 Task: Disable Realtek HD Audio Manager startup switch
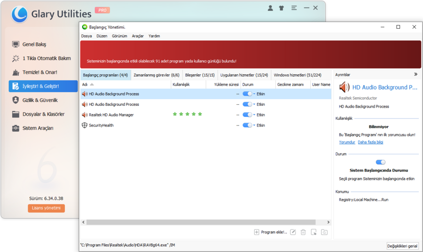[247, 115]
